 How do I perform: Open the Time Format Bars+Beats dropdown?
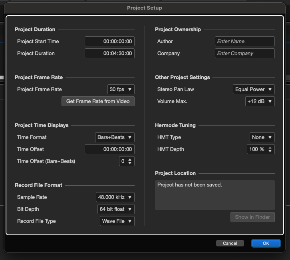click(115, 137)
